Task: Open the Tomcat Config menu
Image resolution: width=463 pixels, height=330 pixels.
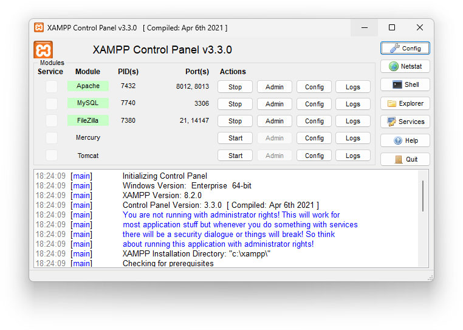Action: pyautogui.click(x=314, y=156)
